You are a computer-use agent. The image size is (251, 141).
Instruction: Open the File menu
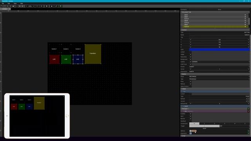(3, 4)
